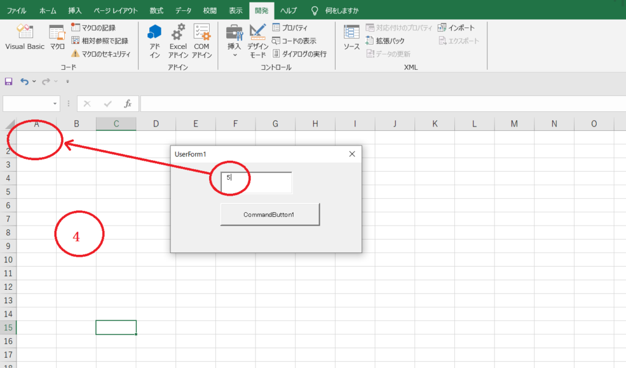
Task: Click the formula bar confirm checkmark
Action: click(x=108, y=104)
